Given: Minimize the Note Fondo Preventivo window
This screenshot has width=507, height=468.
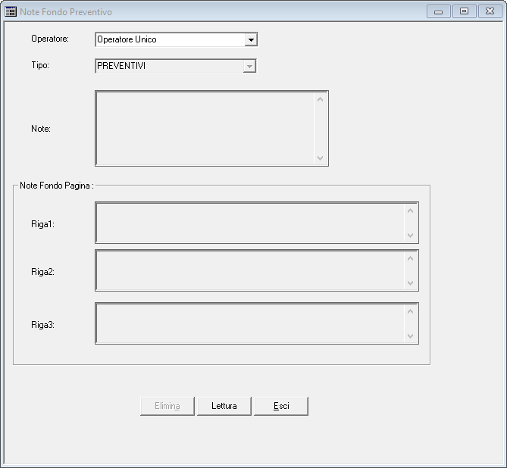Looking at the screenshot, I should pyautogui.click(x=438, y=11).
